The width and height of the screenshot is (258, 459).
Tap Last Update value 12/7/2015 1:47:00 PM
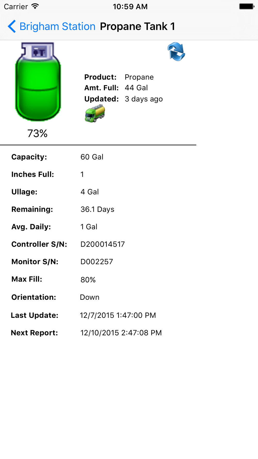pyautogui.click(x=118, y=315)
